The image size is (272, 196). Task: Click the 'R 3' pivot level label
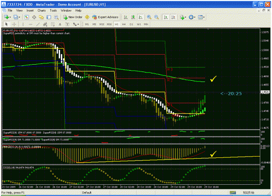pos(170,69)
